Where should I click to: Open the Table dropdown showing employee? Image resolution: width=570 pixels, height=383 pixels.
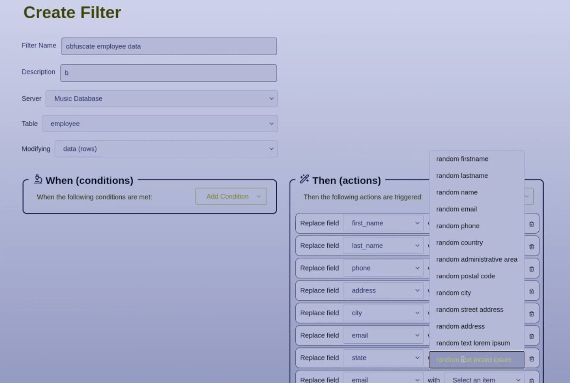click(x=160, y=123)
